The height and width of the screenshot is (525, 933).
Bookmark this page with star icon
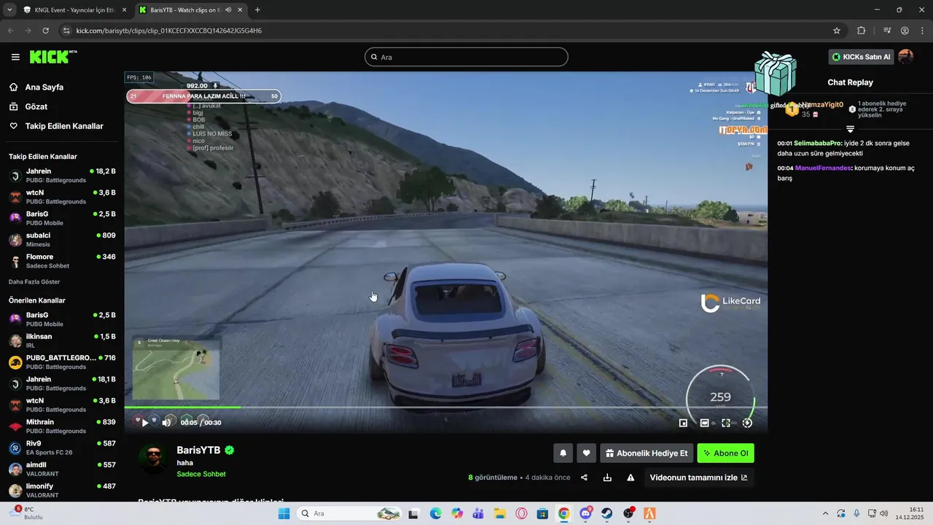pyautogui.click(x=837, y=31)
